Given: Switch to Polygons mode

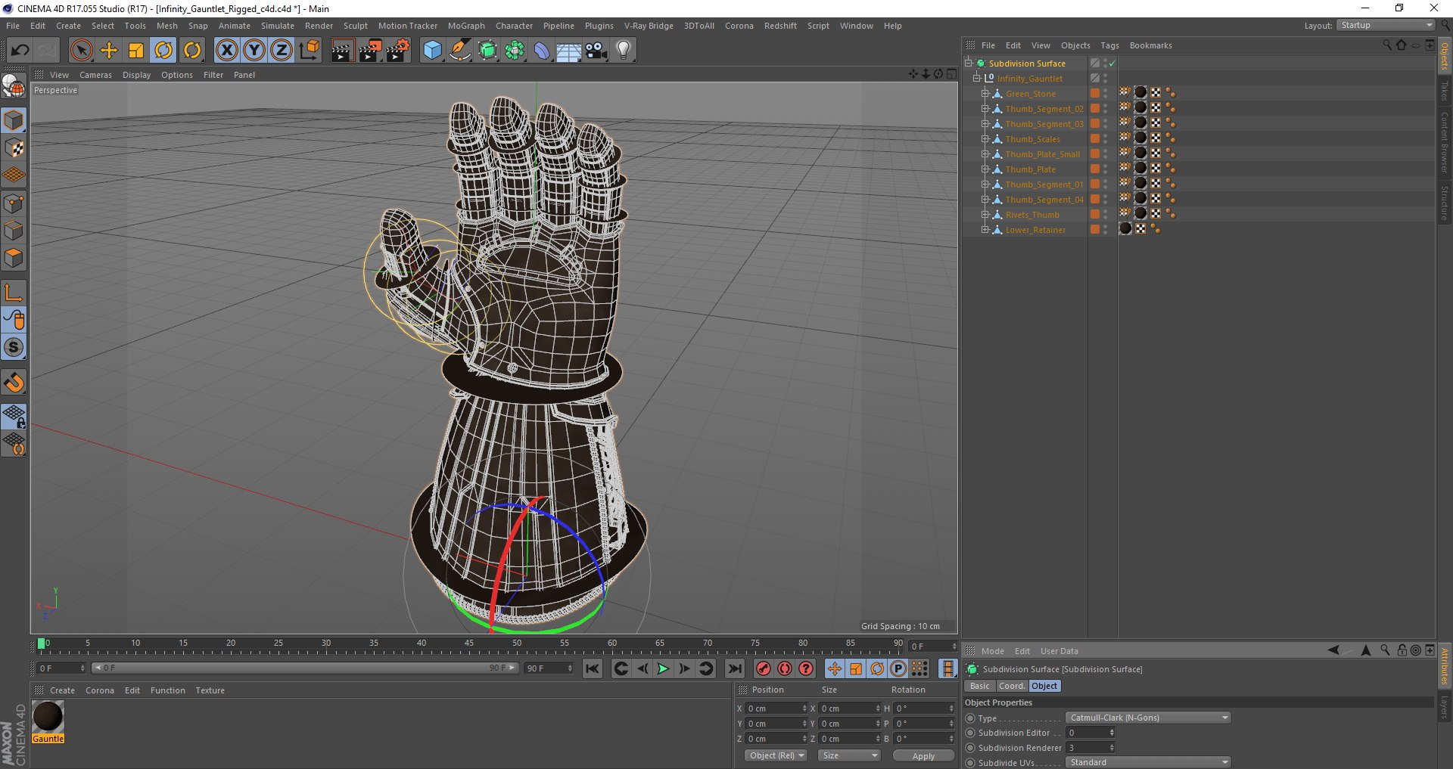Looking at the screenshot, I should coord(14,258).
